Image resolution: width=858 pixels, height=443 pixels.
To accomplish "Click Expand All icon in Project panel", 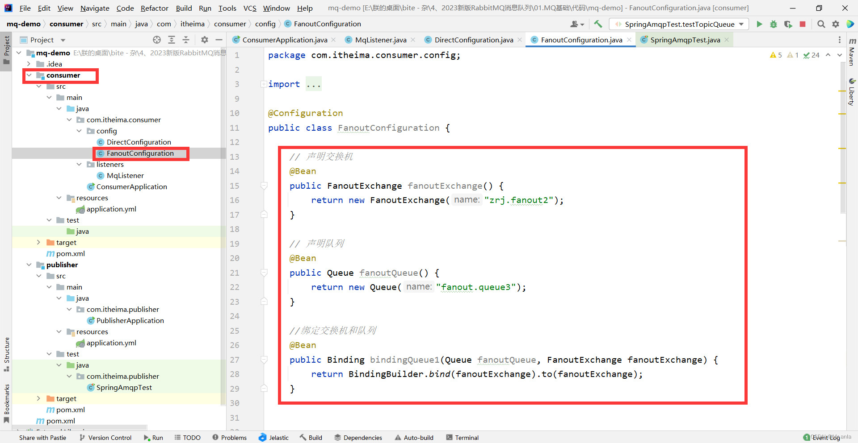I will pos(172,40).
